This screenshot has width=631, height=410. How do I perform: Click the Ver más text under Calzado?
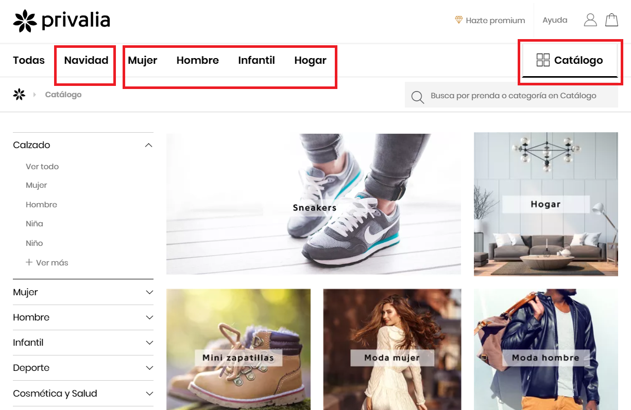pos(52,262)
